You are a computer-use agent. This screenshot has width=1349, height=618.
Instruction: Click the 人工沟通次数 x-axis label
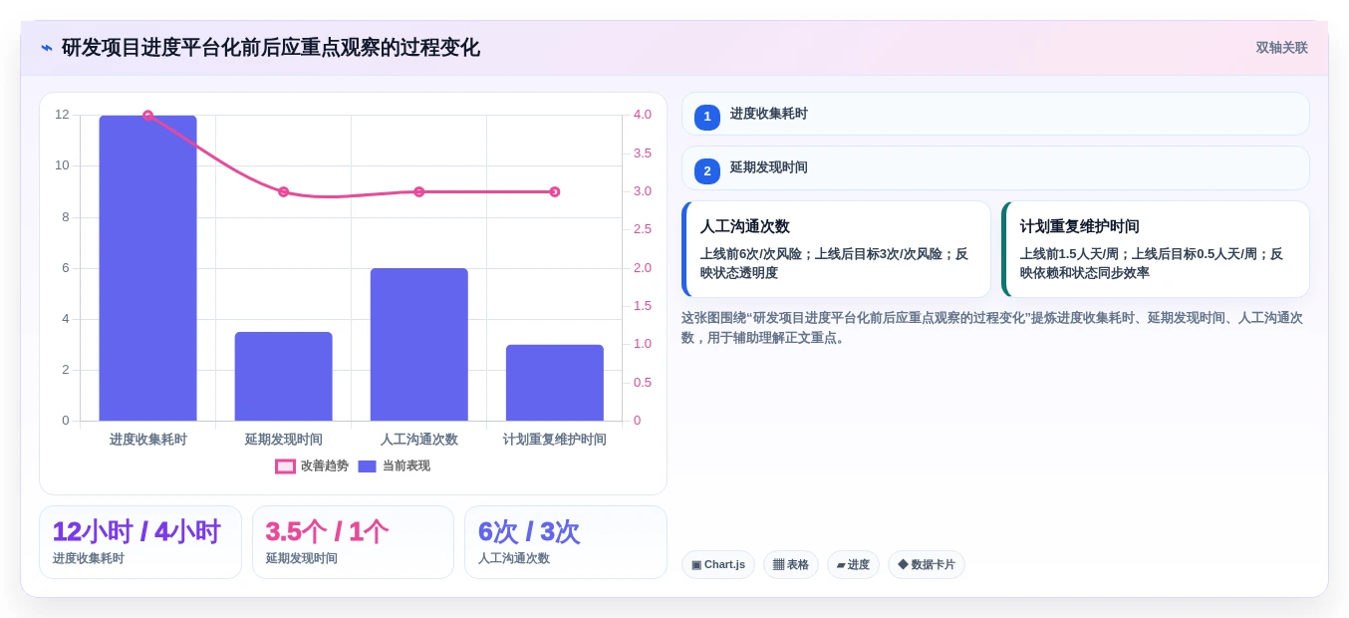tap(418, 440)
